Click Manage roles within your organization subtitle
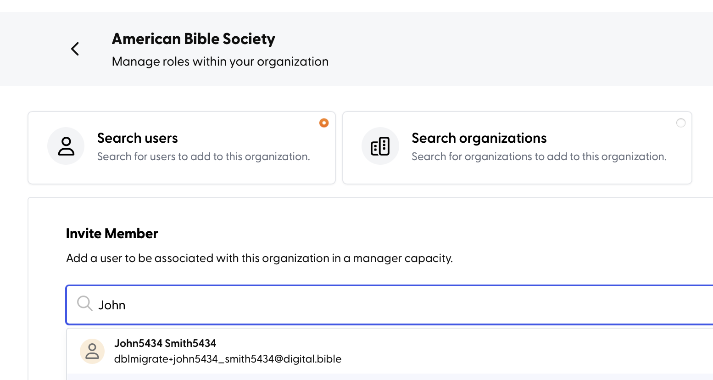The height and width of the screenshot is (380, 713). click(x=220, y=61)
